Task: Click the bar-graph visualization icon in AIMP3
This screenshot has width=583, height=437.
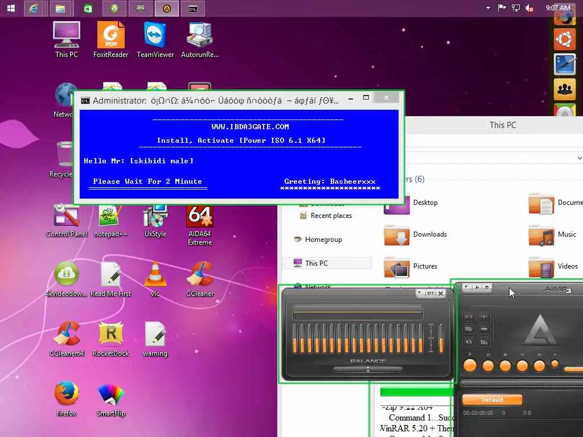Action: click(484, 342)
